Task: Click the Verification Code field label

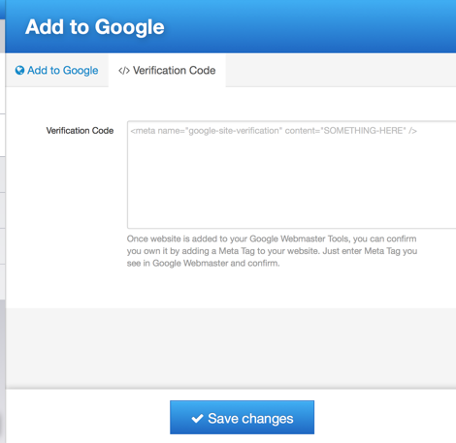Action: 80,131
